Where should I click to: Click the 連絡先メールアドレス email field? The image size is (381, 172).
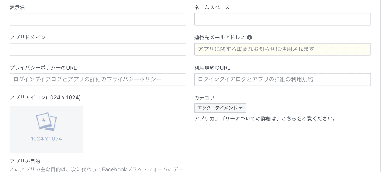pos(282,50)
